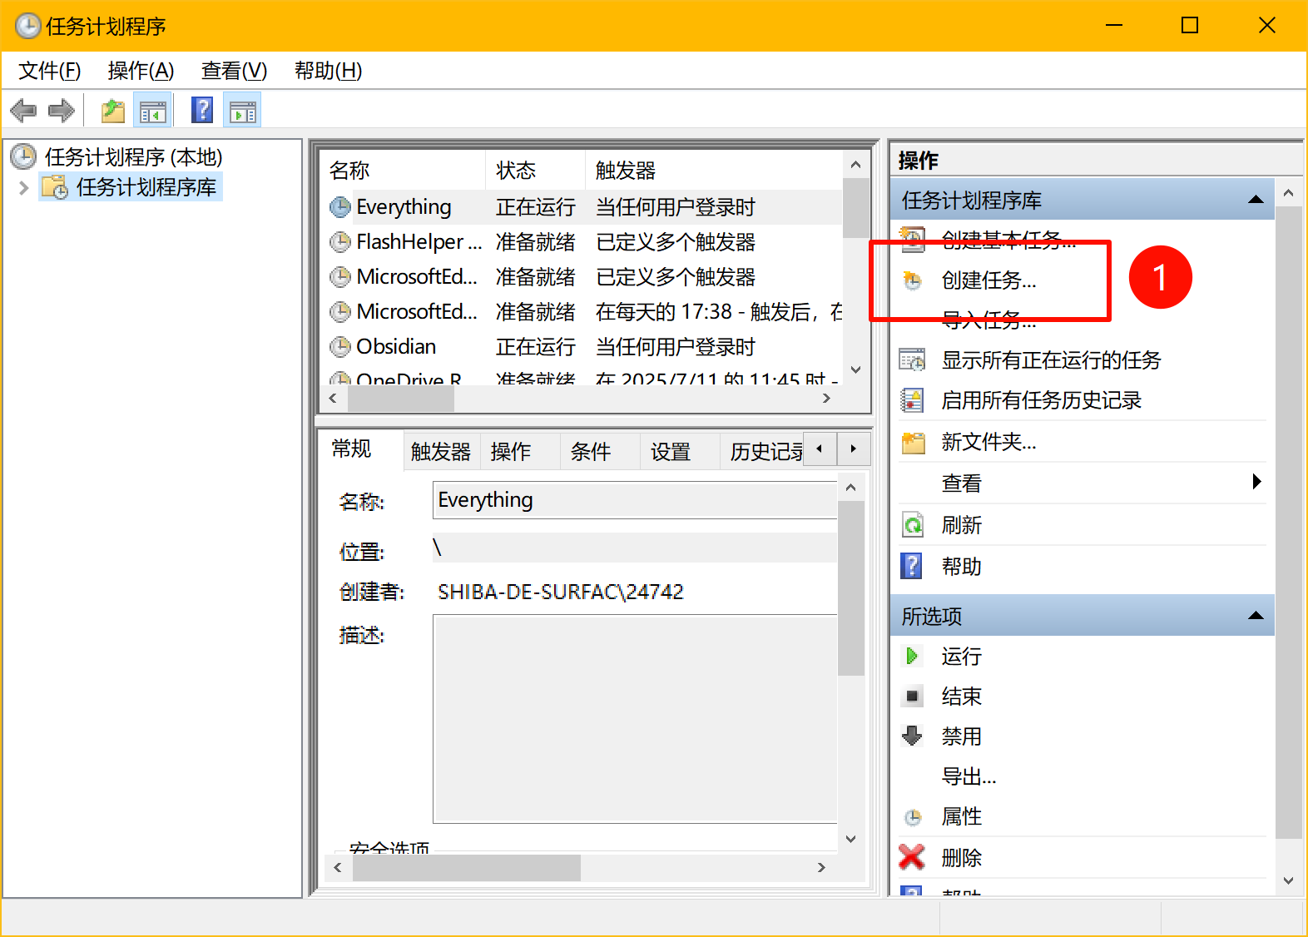Click the 名称 field containing Everything
The image size is (1308, 937).
point(635,500)
